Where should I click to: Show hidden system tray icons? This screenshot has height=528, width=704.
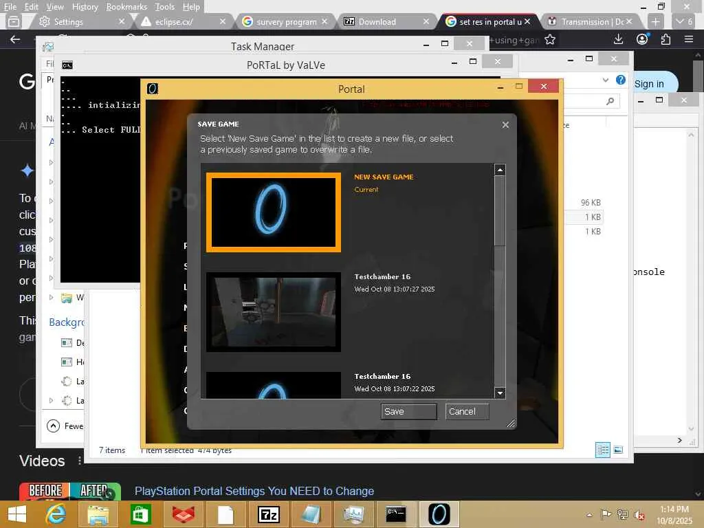(x=589, y=514)
